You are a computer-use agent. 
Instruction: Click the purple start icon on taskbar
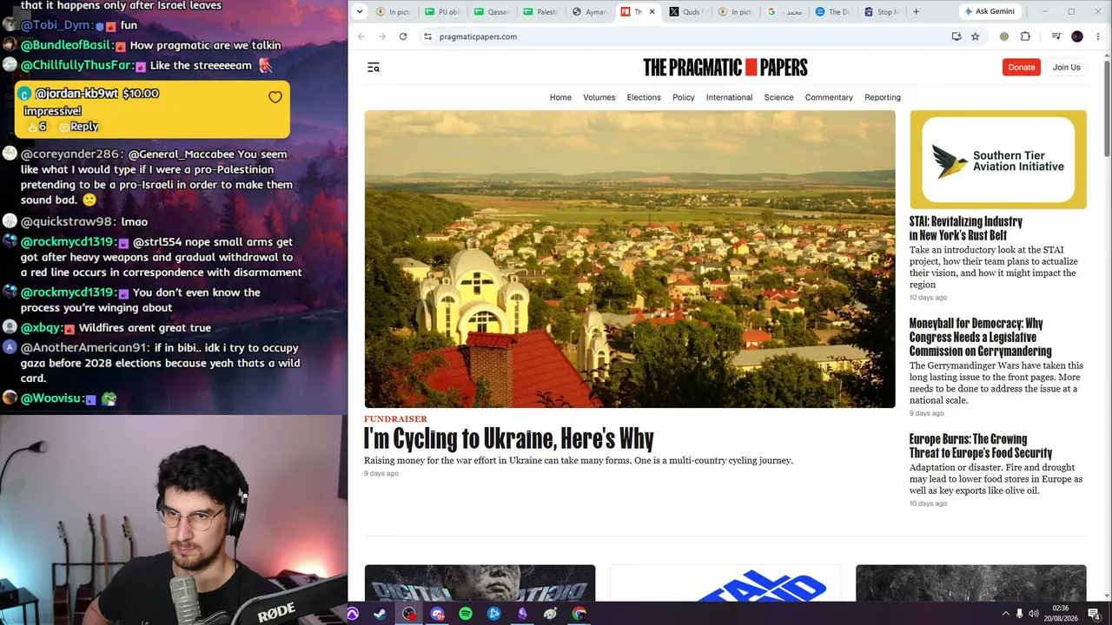[353, 614]
